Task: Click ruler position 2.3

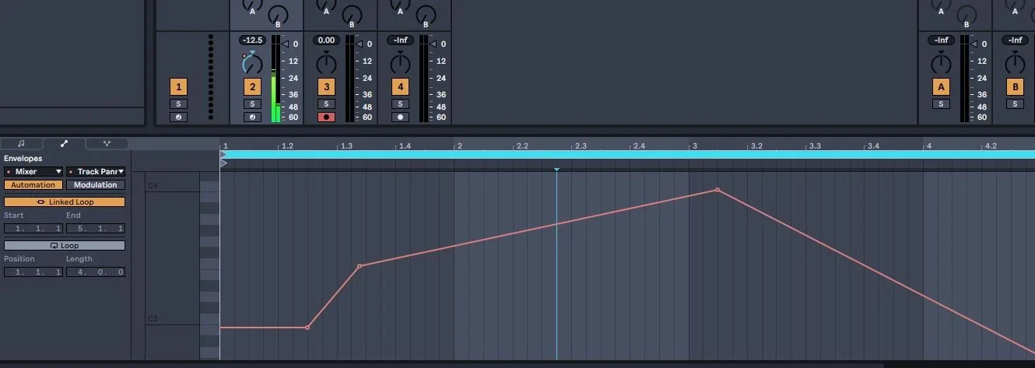Action: [x=581, y=145]
